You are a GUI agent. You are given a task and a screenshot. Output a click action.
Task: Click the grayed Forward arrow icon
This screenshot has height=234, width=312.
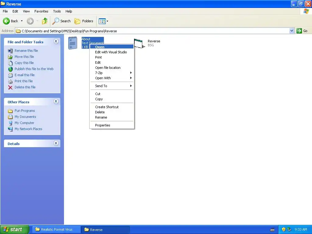(x=30, y=21)
